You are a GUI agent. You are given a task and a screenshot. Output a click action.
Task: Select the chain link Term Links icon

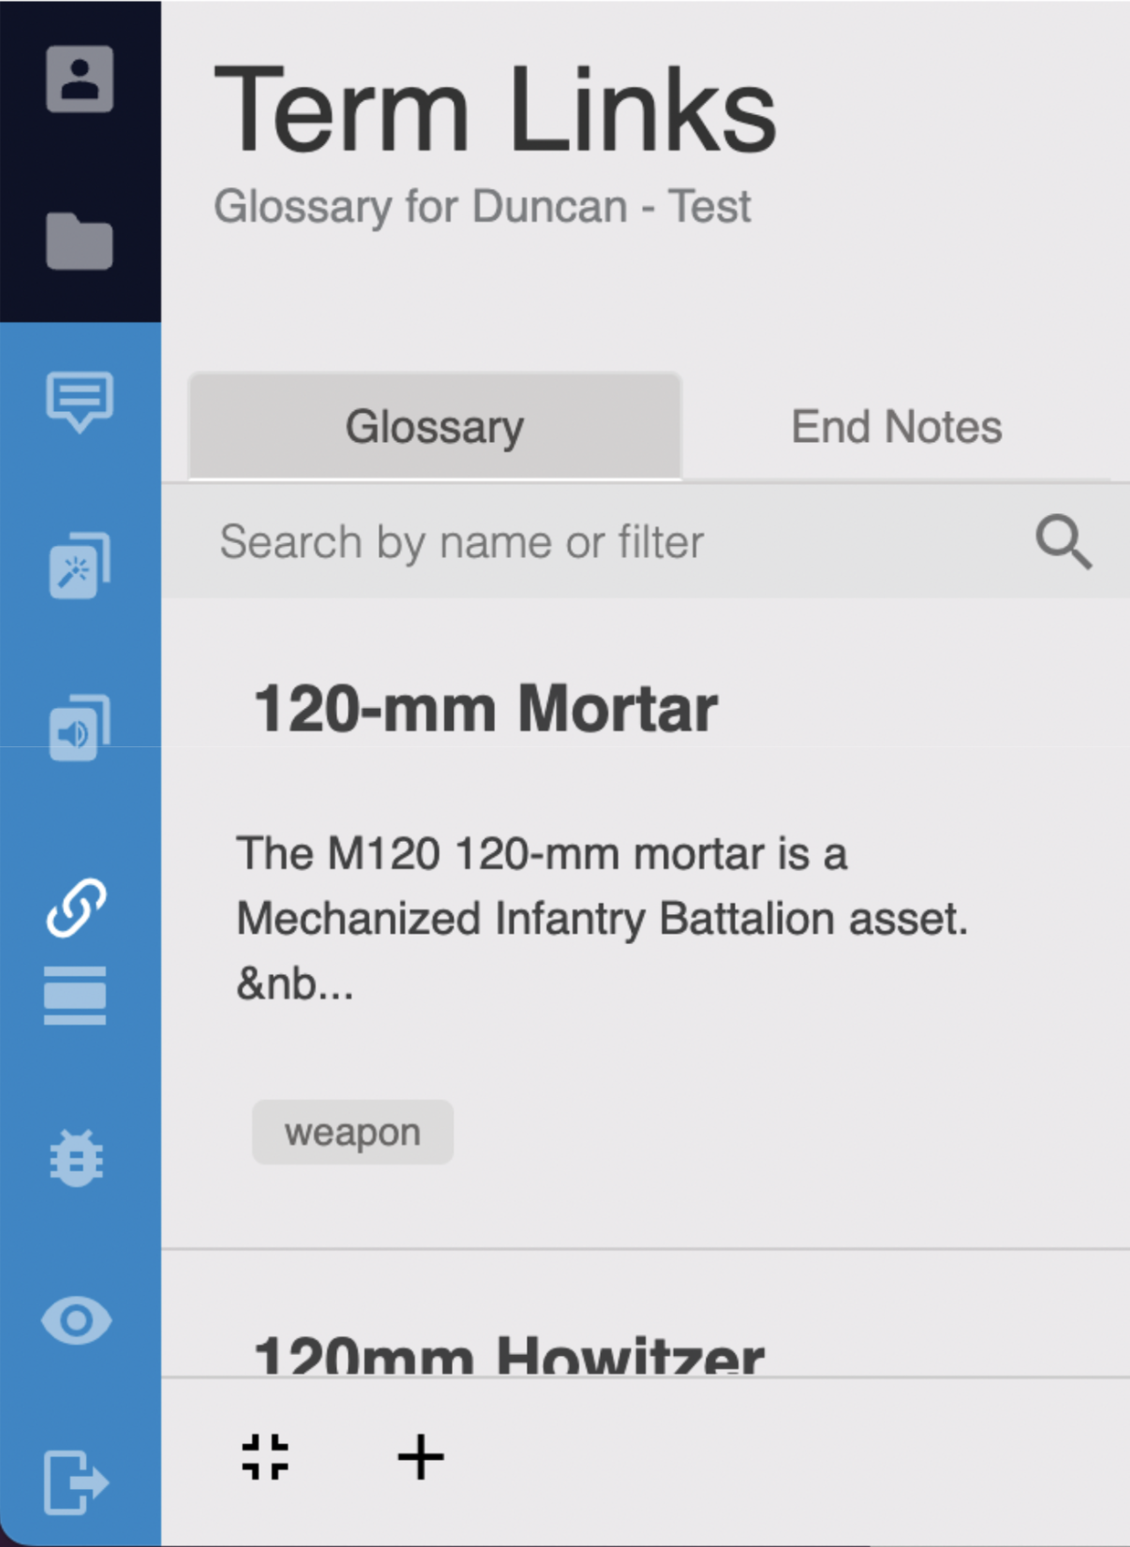[x=76, y=907]
